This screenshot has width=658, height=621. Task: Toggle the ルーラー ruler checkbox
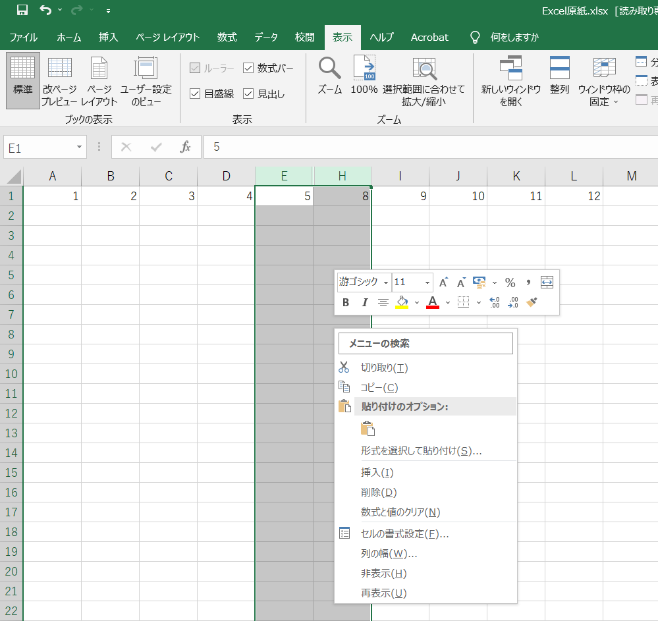[x=195, y=68]
